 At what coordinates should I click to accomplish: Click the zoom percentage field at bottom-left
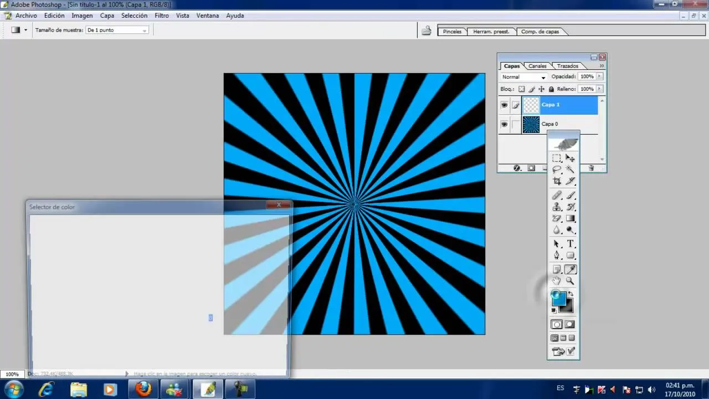[x=12, y=374]
